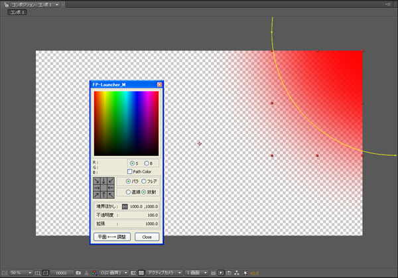Click the second 境界ぼかし value 1000.0
The image size is (398, 278).
(152, 206)
